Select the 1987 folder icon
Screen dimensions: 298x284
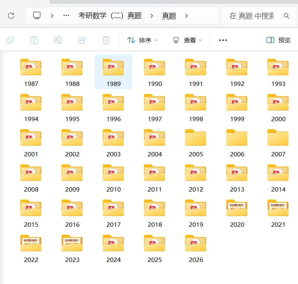31,67
